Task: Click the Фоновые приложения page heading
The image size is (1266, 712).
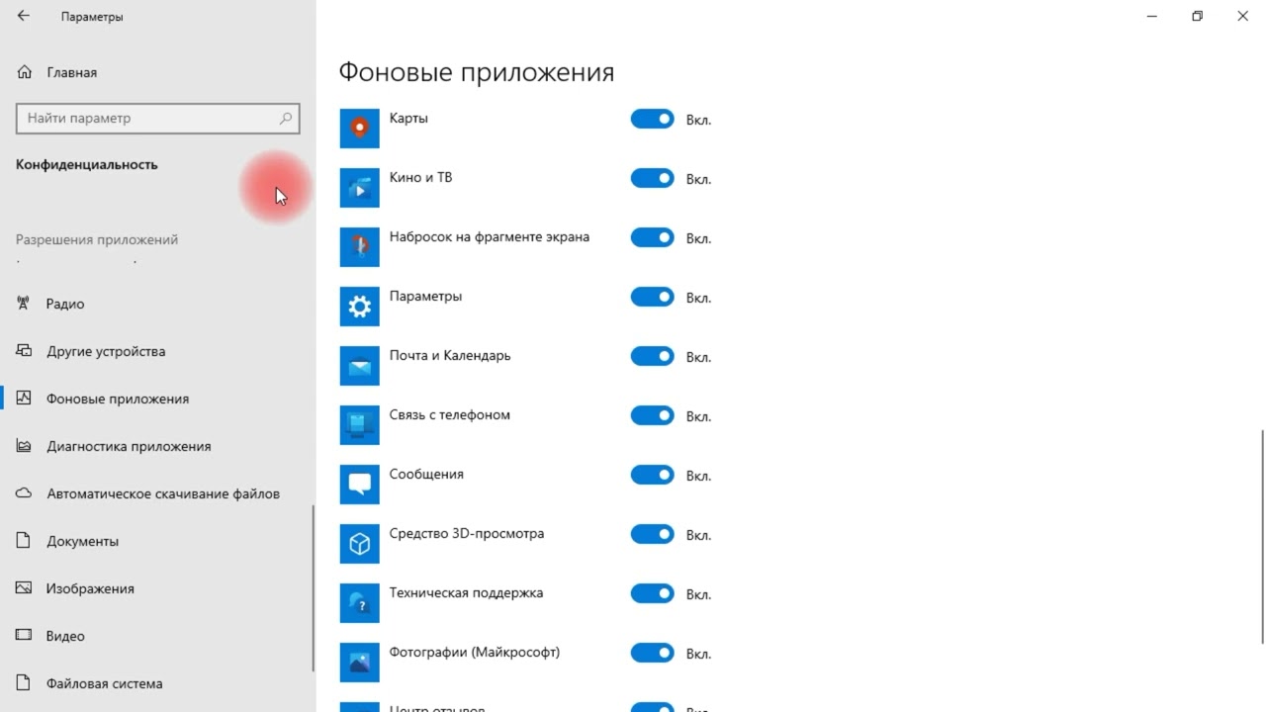Action: (477, 72)
